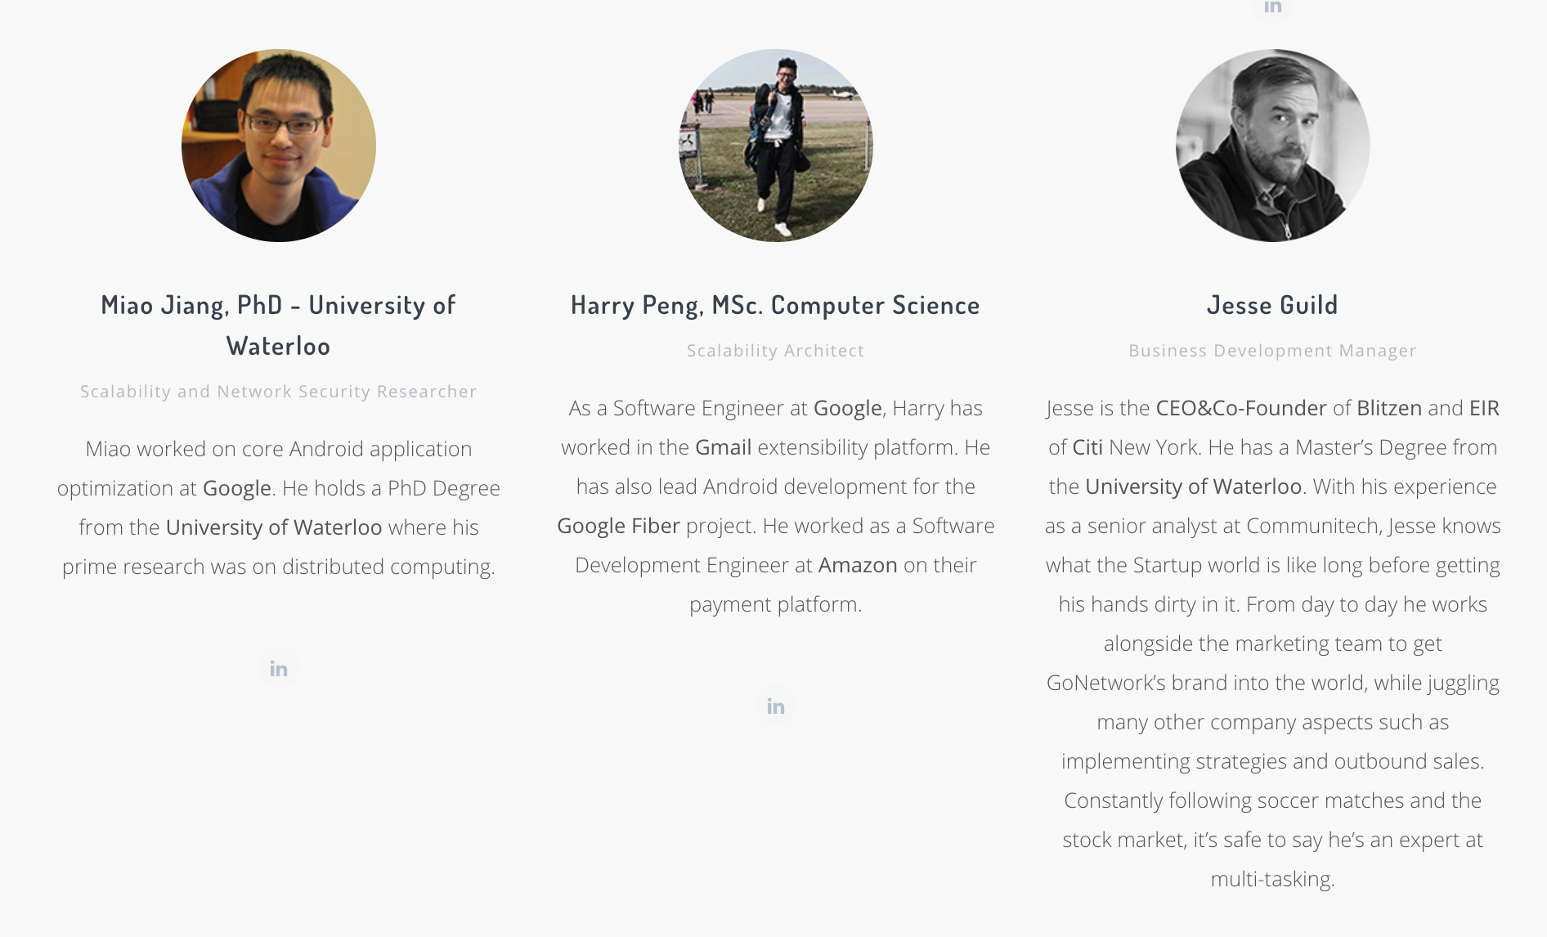Select the Jesse Guild name heading
Image resolution: width=1547 pixels, height=937 pixels.
tap(1272, 305)
